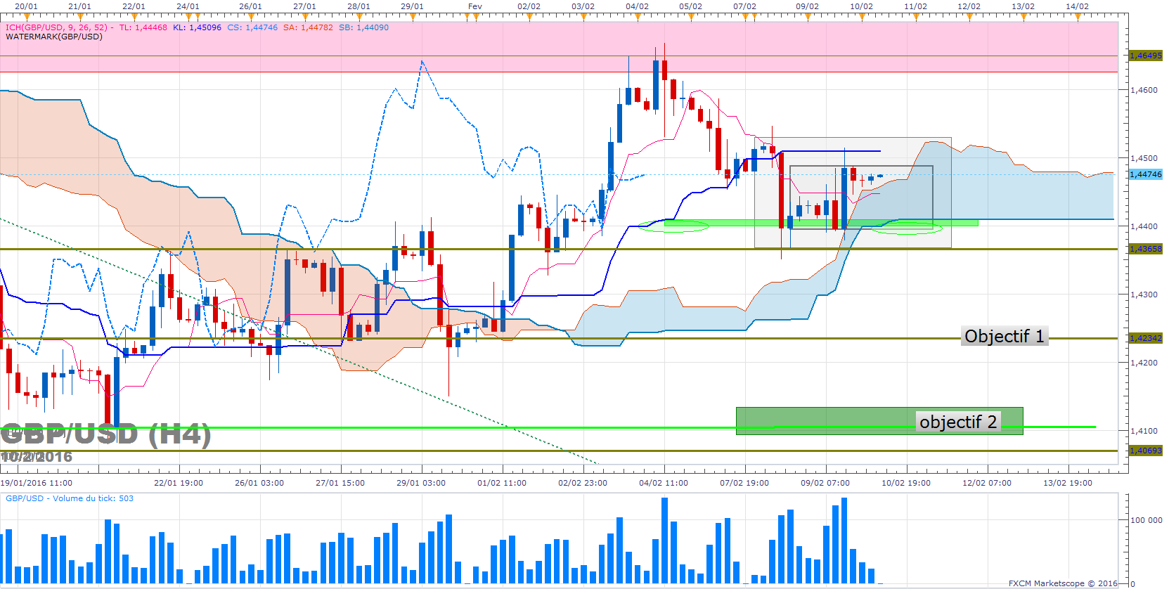Click the 14/02 date on the top axis

click(x=1077, y=6)
